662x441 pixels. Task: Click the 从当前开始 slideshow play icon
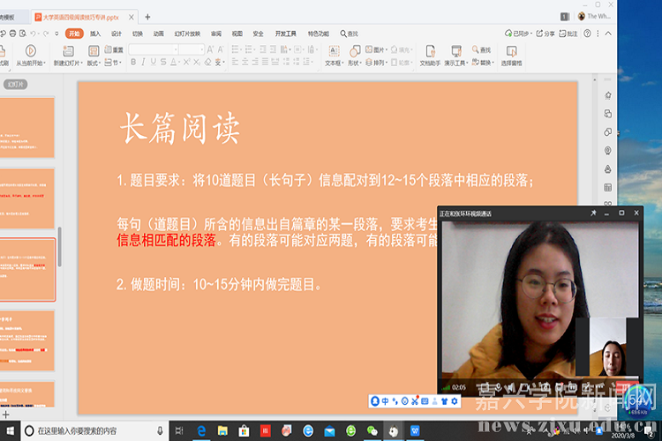[31, 51]
